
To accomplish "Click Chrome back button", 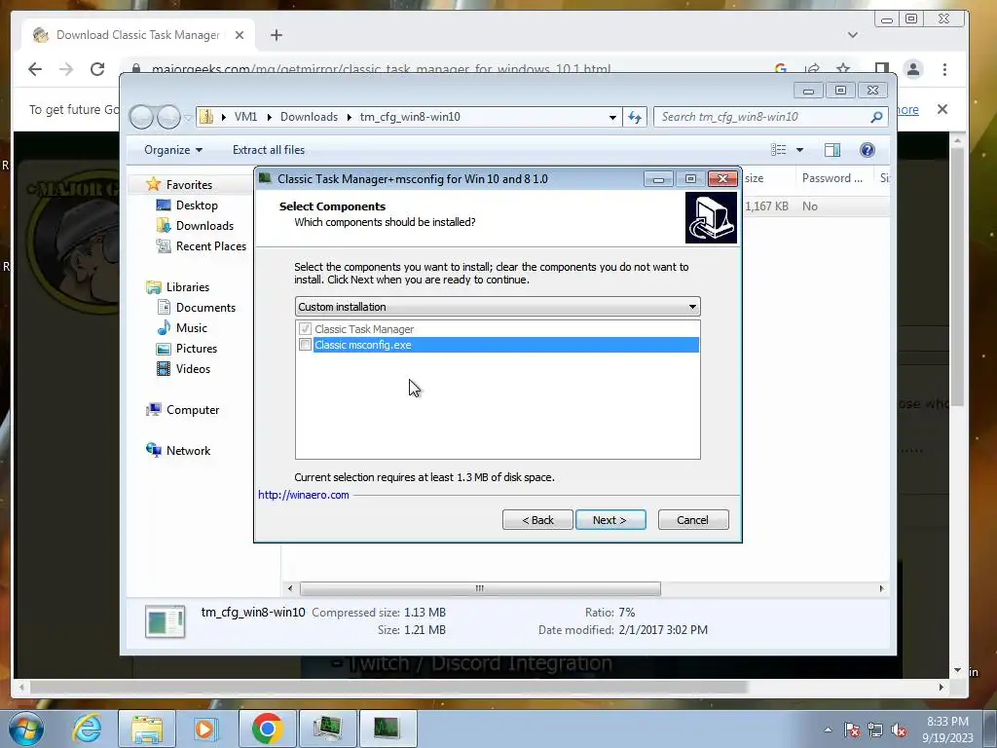I will point(35,69).
